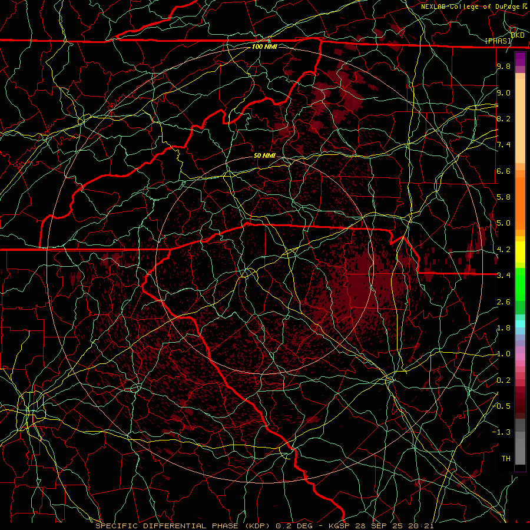Click the 9.8 legend value

tap(503, 66)
